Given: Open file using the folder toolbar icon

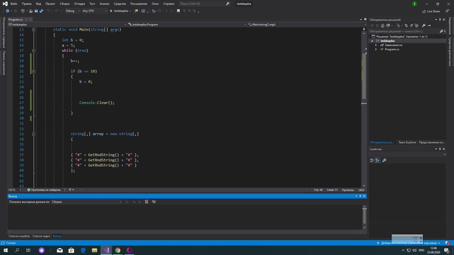Looking at the screenshot, I should pyautogui.click(x=31, y=11).
